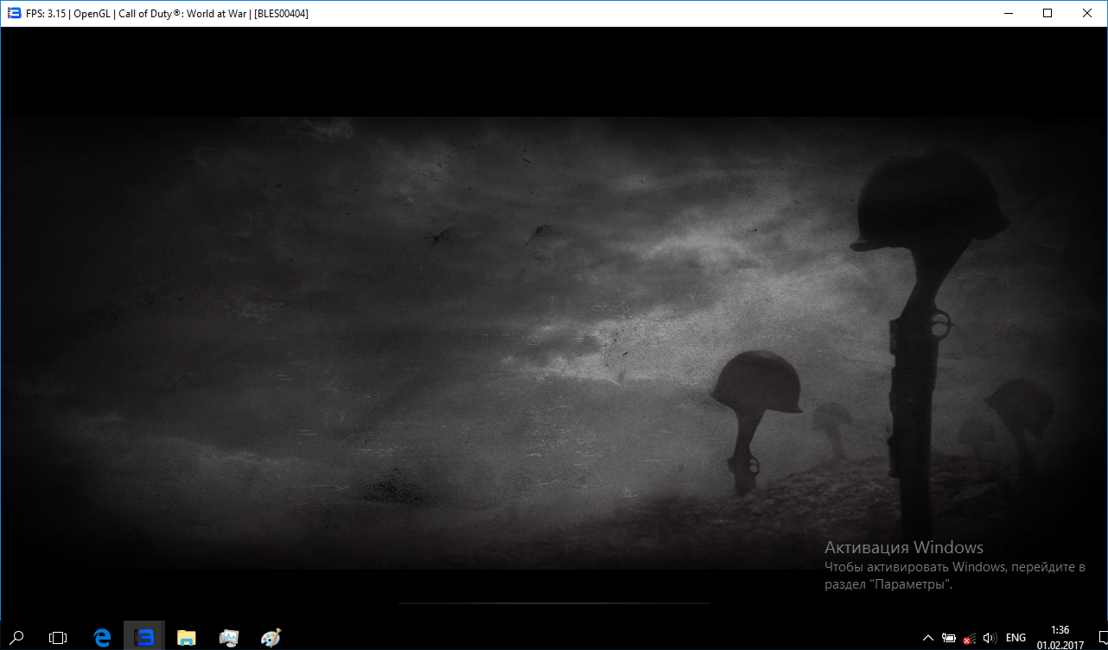
Task: Launch Paint from the taskbar
Action: [271, 637]
